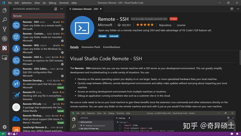Screen dimensions: 241x136
Task: Click the embedded VS Code Insiders screenshot
Action: (153, 121)
